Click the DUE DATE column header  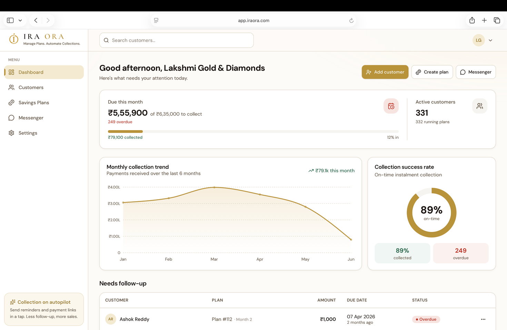click(x=357, y=300)
